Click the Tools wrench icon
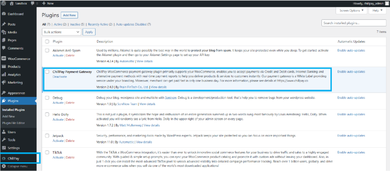This screenshot has height=171, width=390. tap(4, 140)
